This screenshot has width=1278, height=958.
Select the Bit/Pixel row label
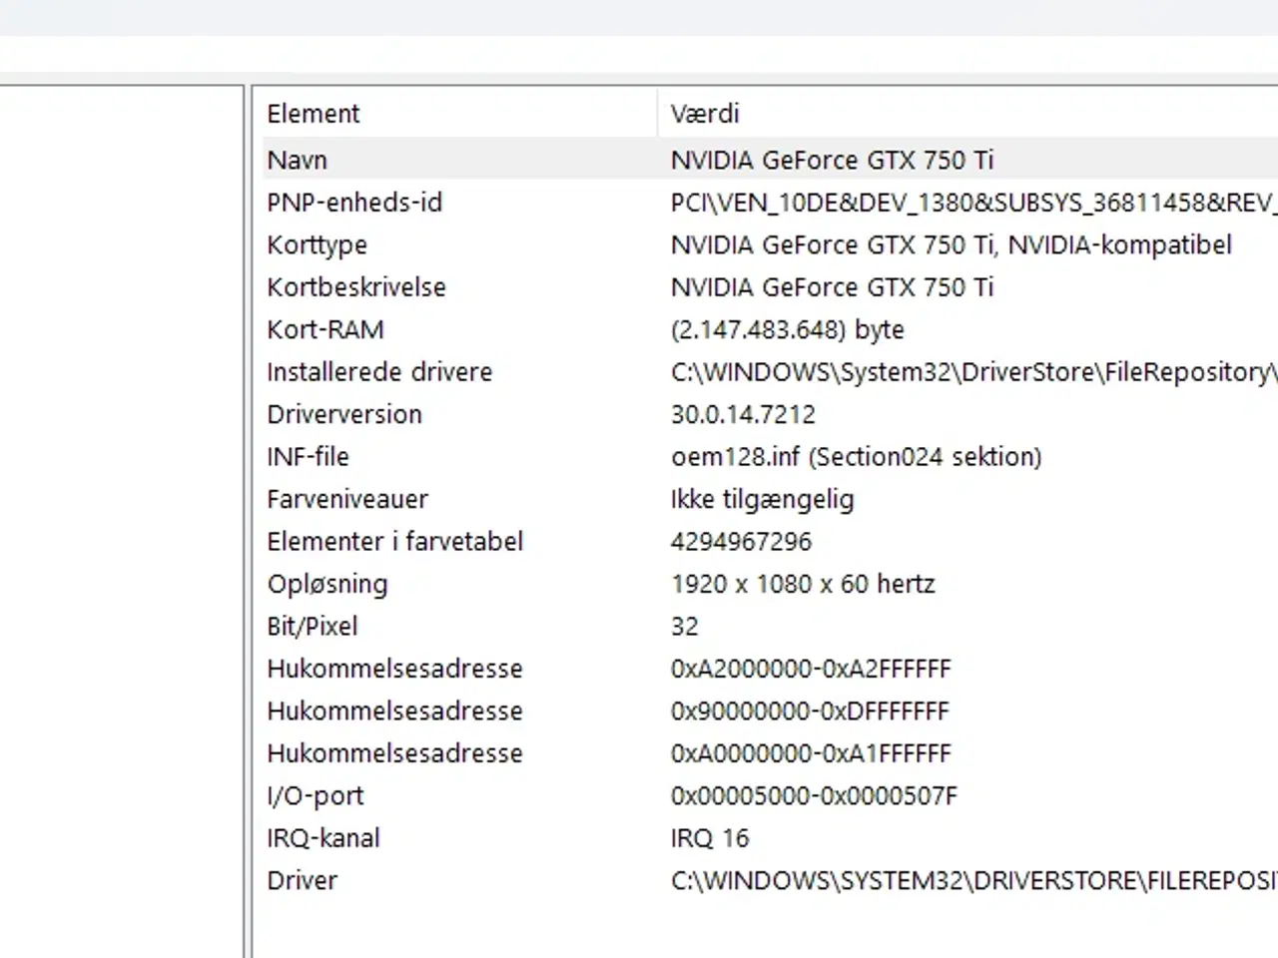[312, 627]
